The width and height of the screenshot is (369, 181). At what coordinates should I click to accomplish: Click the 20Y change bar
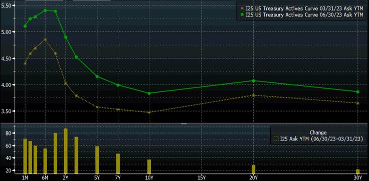253,169
